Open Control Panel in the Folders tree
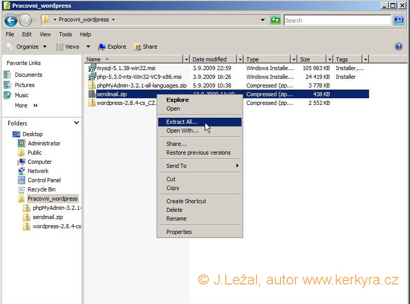 (x=44, y=180)
